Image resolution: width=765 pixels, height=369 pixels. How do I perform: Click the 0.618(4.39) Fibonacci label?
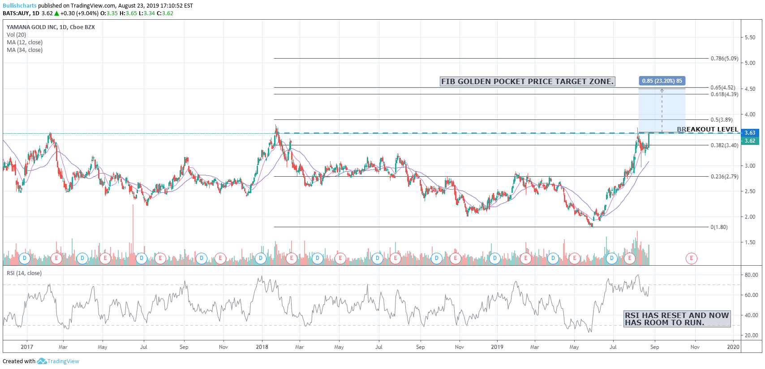724,94
